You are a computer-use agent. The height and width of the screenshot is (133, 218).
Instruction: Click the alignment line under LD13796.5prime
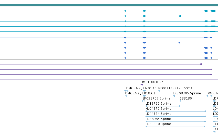[162, 106]
